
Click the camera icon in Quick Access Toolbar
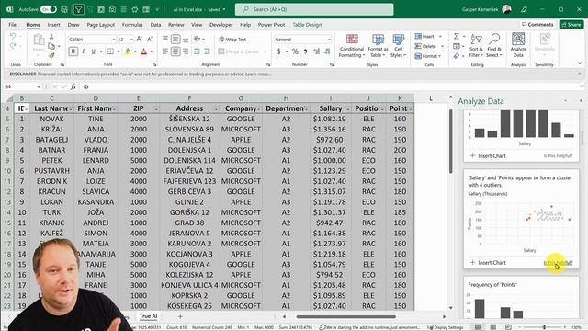click(112, 9)
